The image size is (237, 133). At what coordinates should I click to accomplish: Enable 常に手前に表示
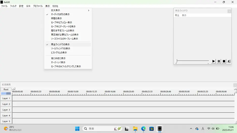[x=68, y=58]
